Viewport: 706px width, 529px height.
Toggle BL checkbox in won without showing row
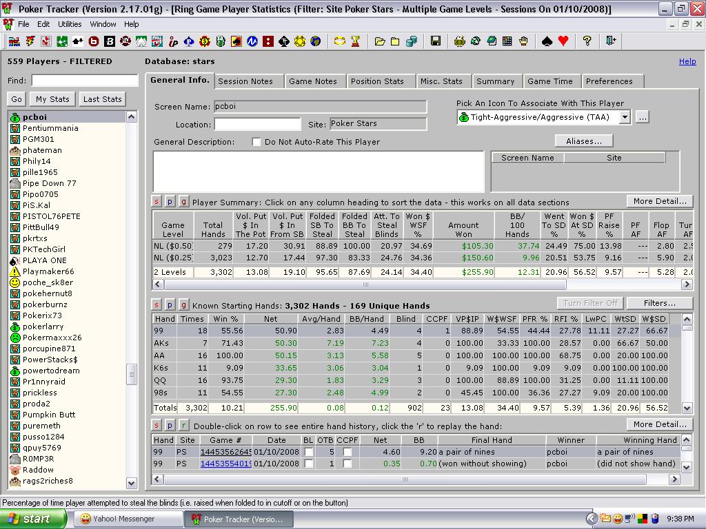[x=309, y=464]
